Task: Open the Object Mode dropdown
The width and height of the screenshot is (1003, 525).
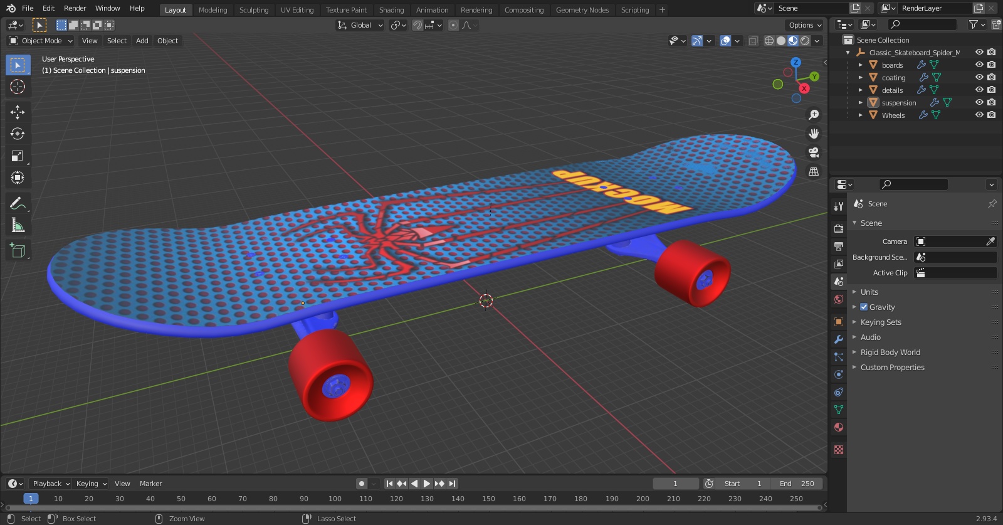Action: pyautogui.click(x=41, y=41)
